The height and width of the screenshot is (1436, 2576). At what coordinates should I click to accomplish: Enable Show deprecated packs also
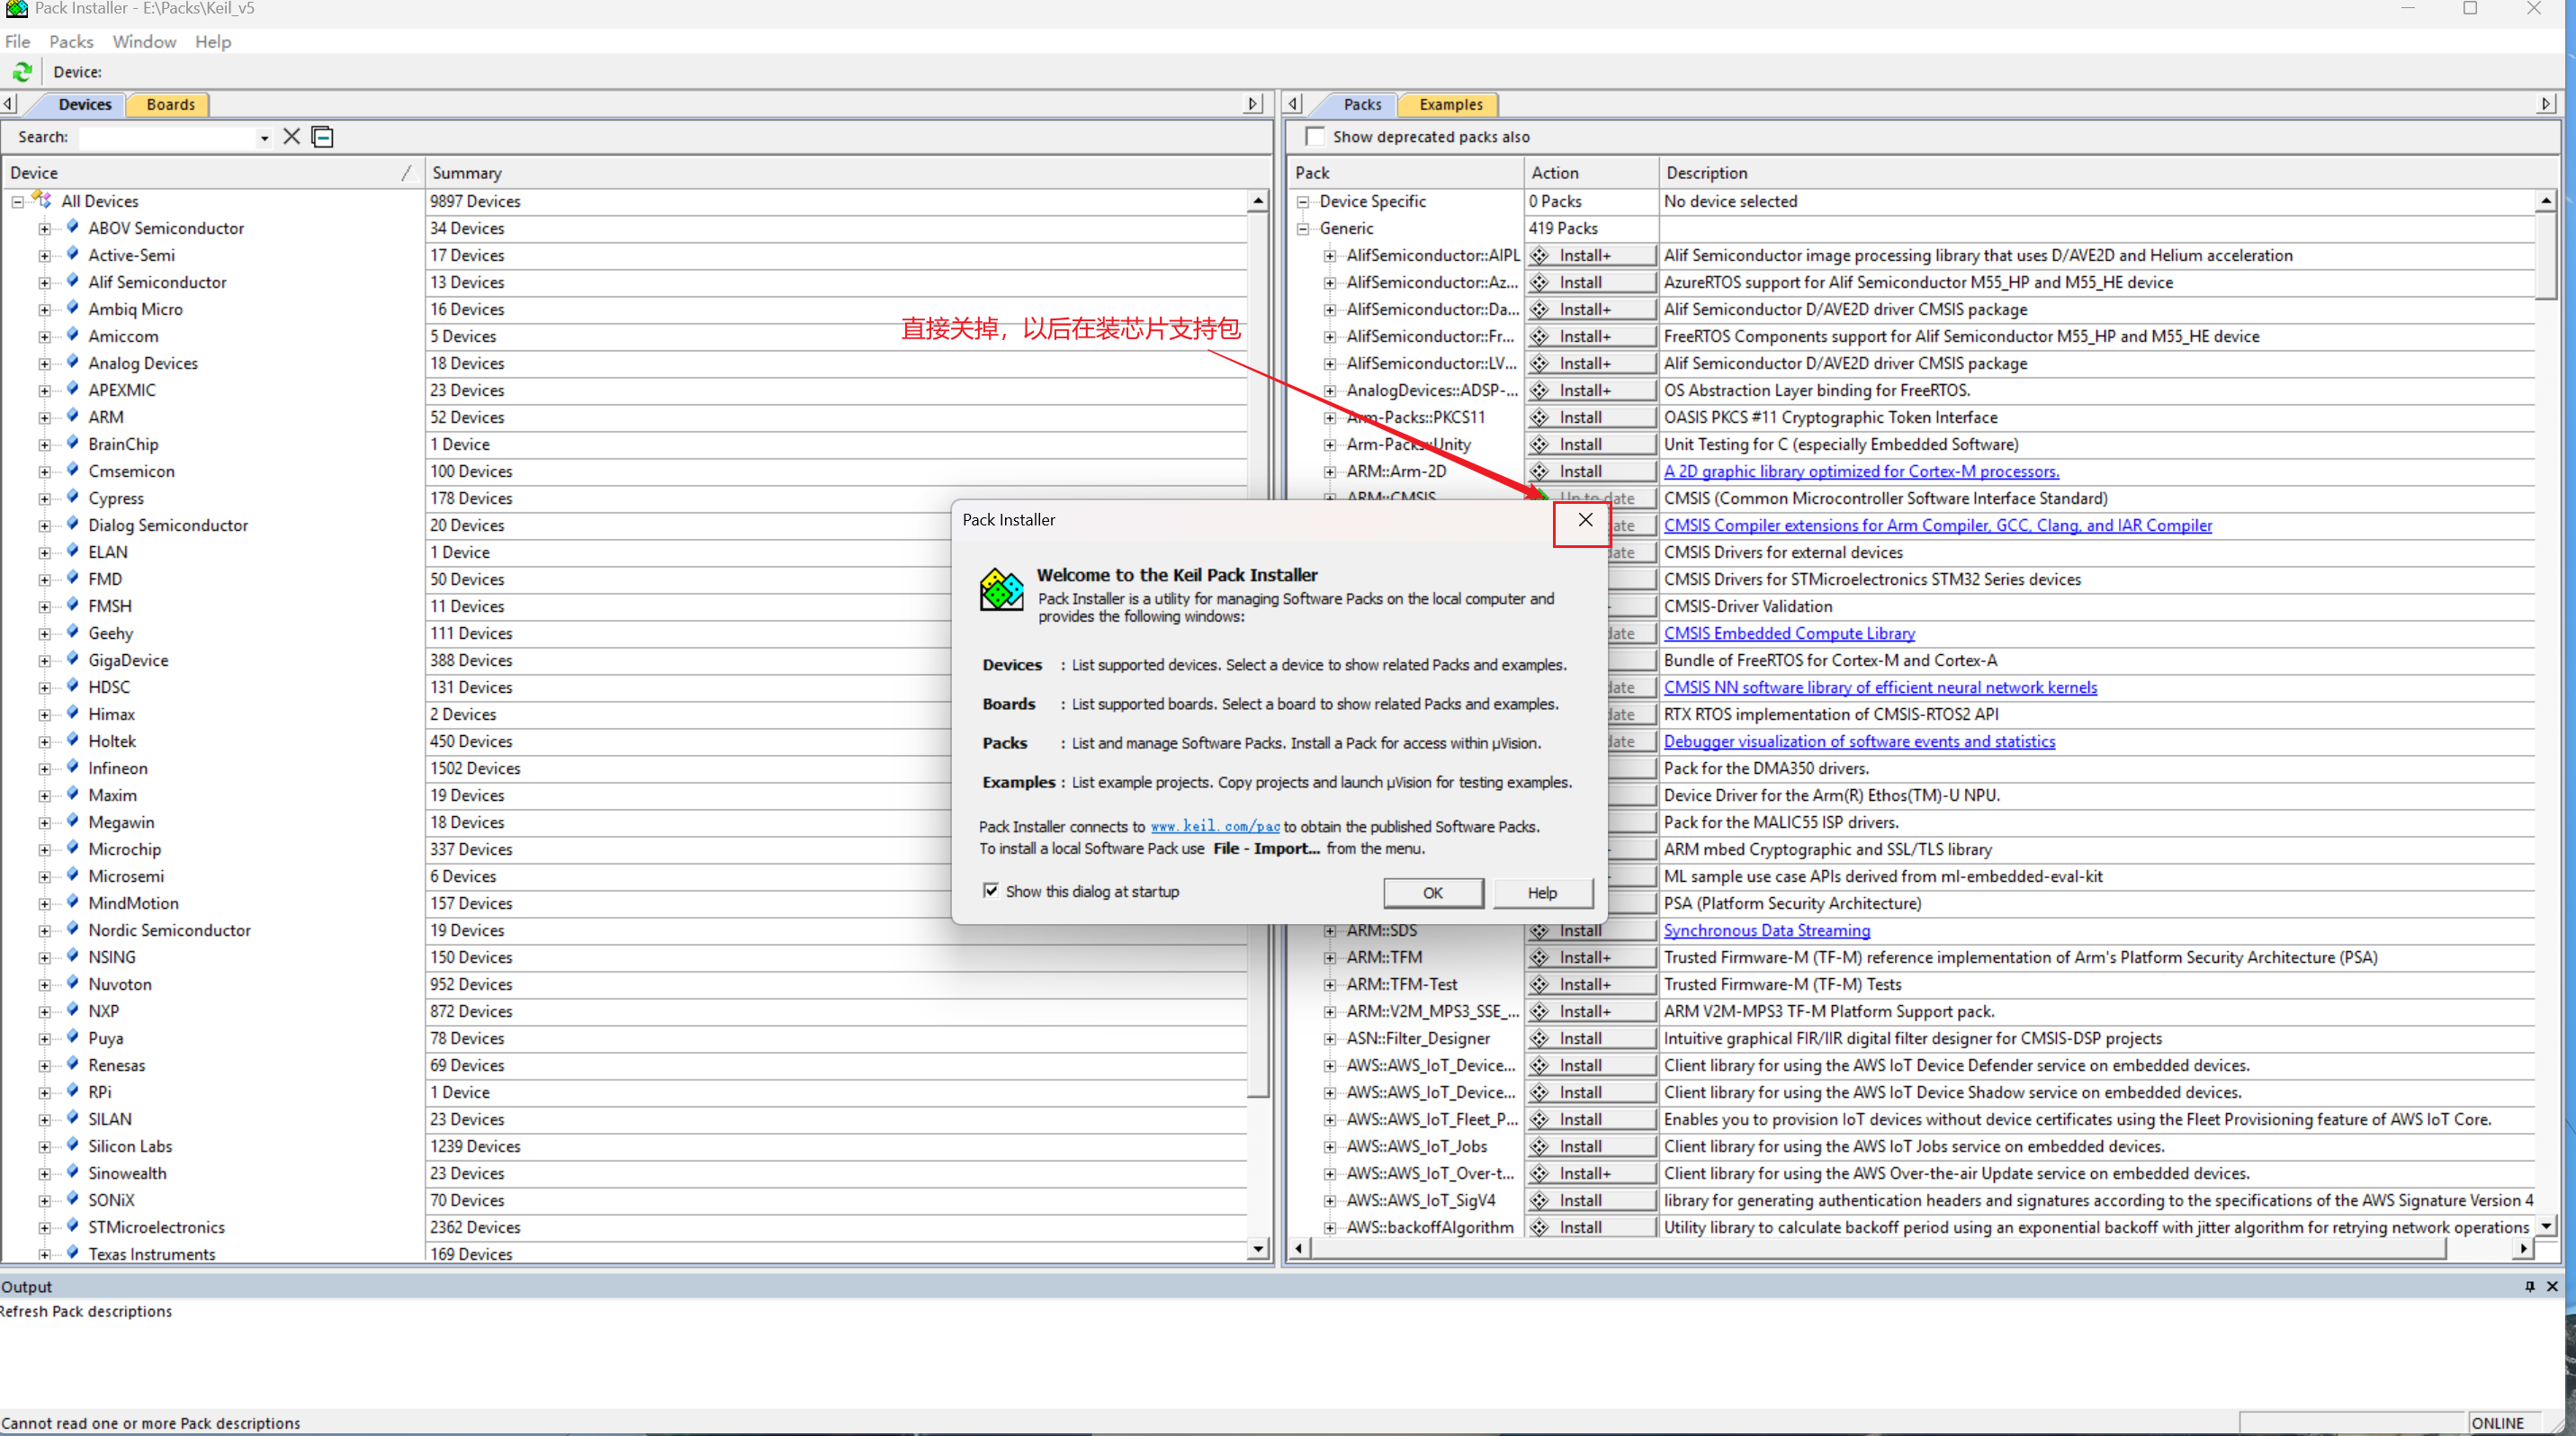click(x=1316, y=137)
